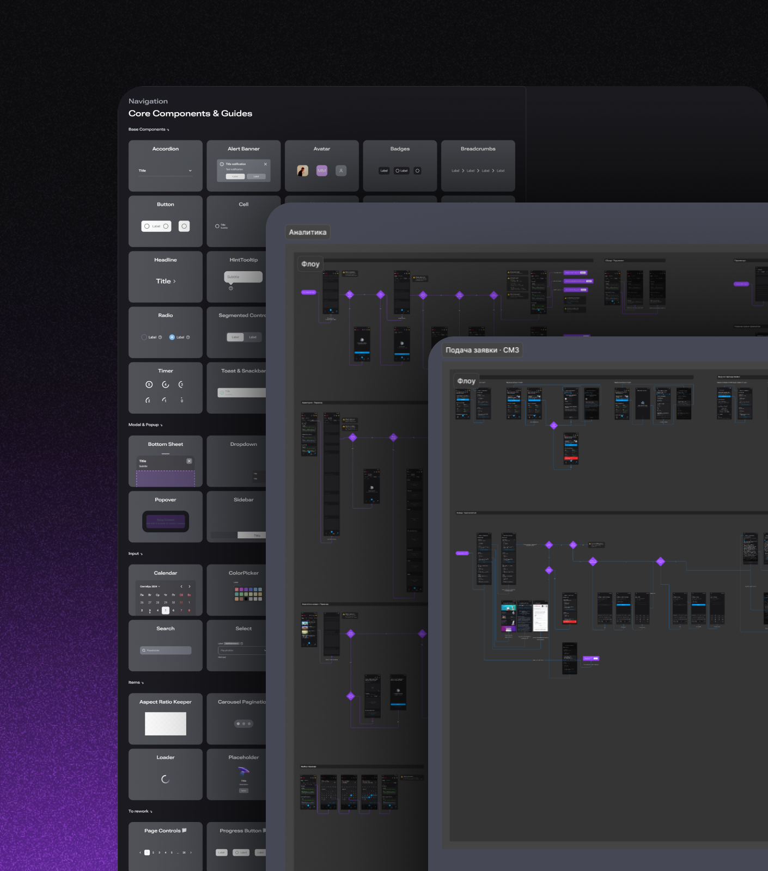
Task: Close the Bottom Sheet with X icon
Action: pyautogui.click(x=189, y=461)
